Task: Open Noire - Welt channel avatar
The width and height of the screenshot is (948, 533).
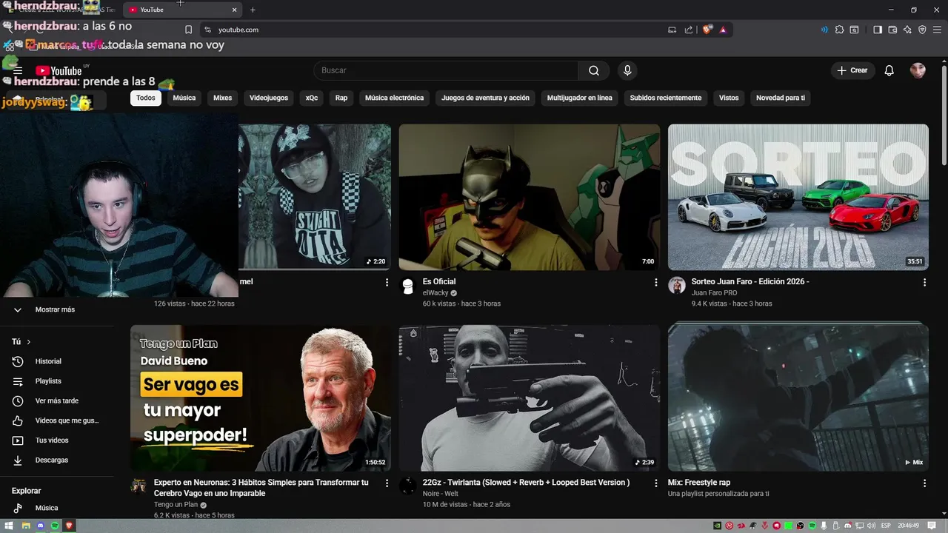Action: [x=407, y=486]
